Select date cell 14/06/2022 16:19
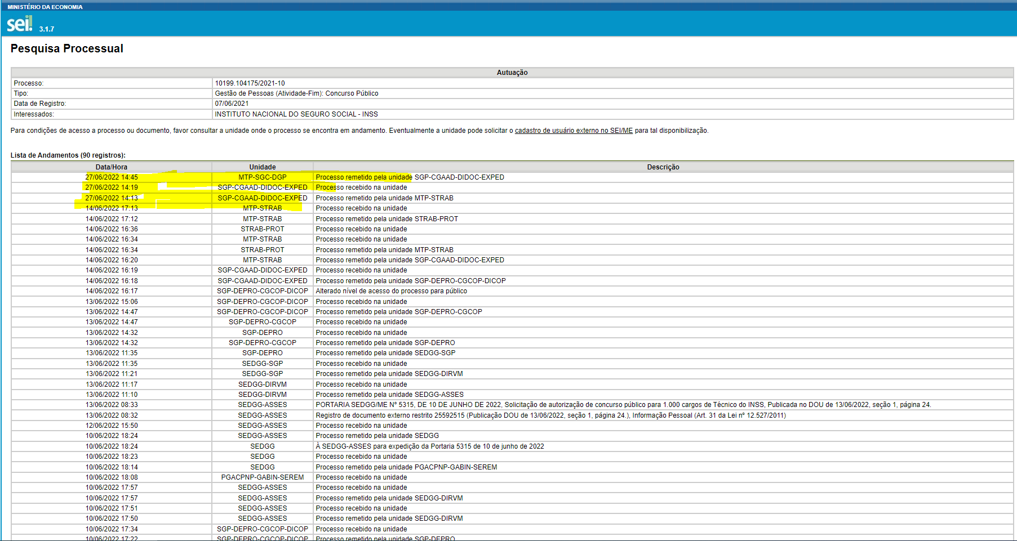 (112, 270)
